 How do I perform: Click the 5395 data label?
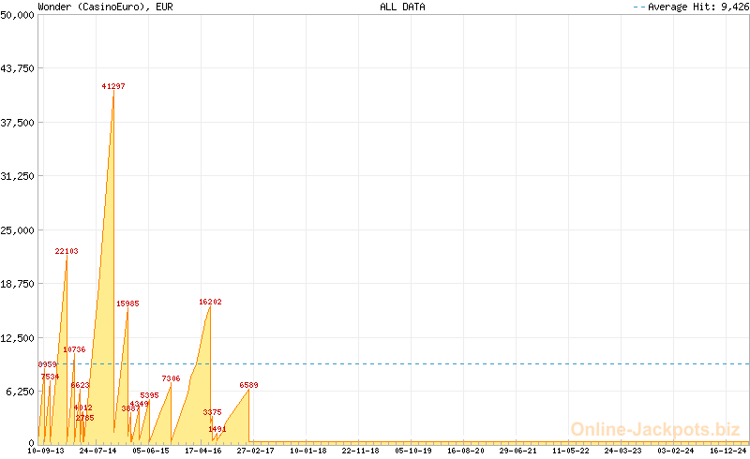(149, 395)
